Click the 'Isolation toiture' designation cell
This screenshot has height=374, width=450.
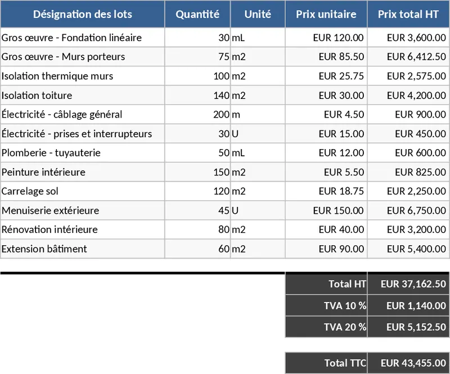(x=37, y=96)
